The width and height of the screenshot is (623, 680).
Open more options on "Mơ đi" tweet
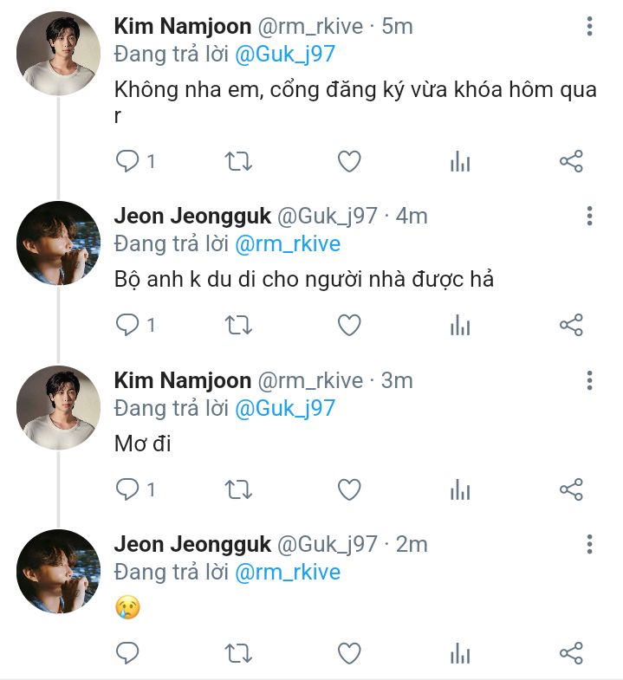(589, 380)
